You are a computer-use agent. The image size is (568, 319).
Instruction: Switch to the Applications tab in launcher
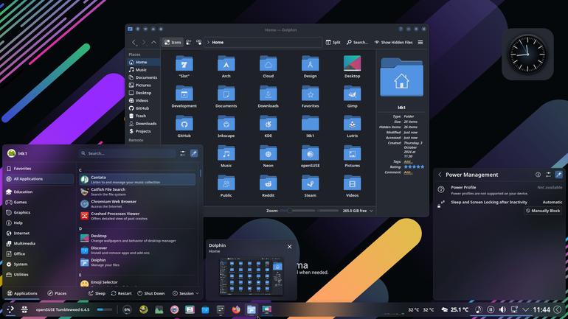(x=22, y=293)
